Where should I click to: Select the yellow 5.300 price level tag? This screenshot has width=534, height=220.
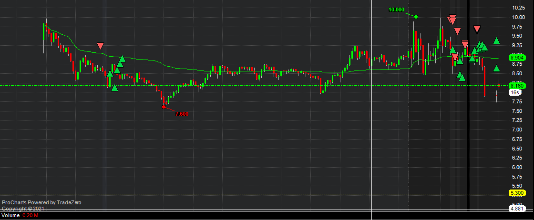click(517, 193)
